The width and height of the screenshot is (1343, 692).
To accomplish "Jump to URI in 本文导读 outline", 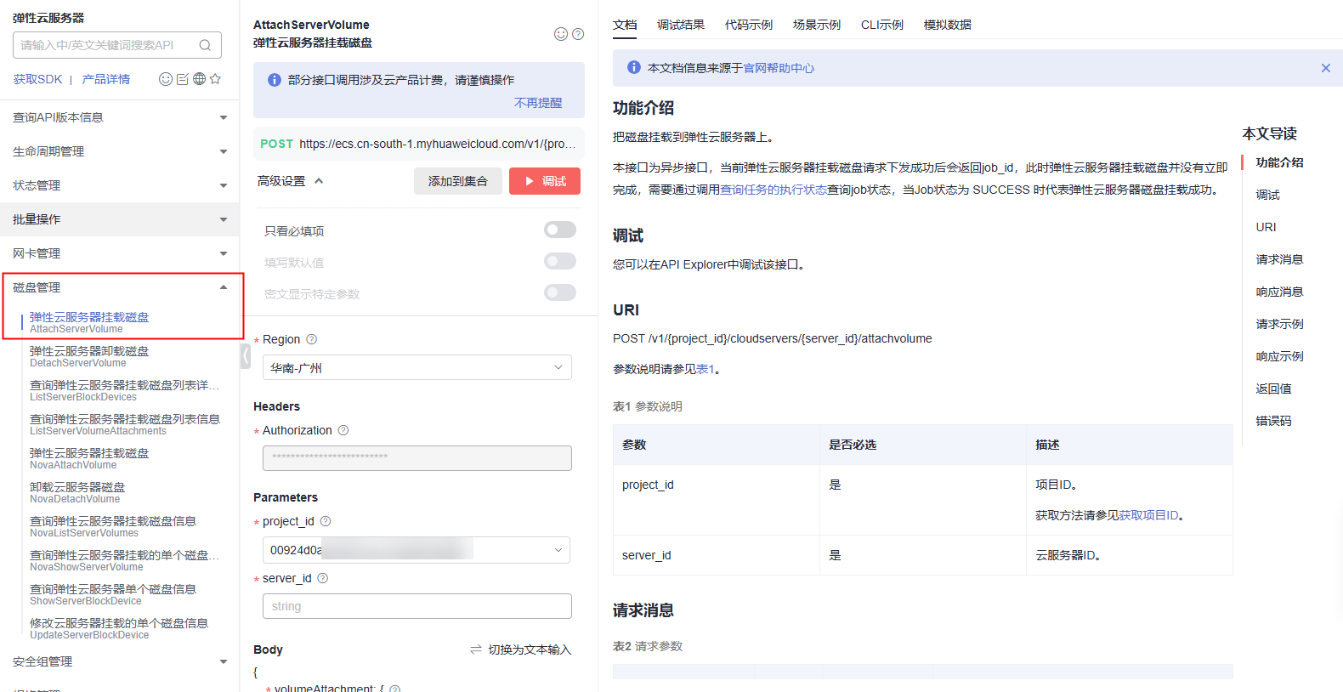I will tap(1266, 227).
